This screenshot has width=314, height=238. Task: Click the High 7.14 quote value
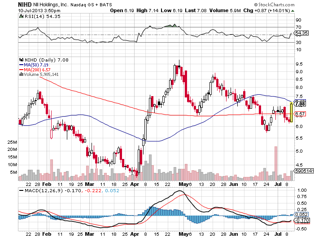148,10
